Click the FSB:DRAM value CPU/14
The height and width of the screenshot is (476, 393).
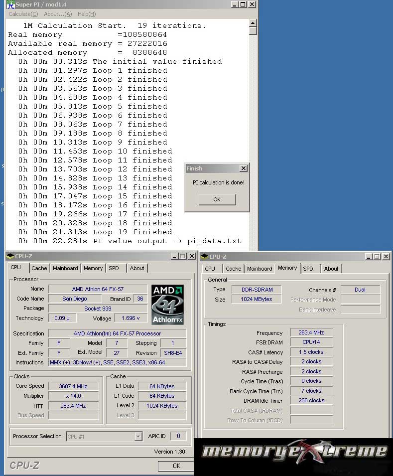point(311,342)
